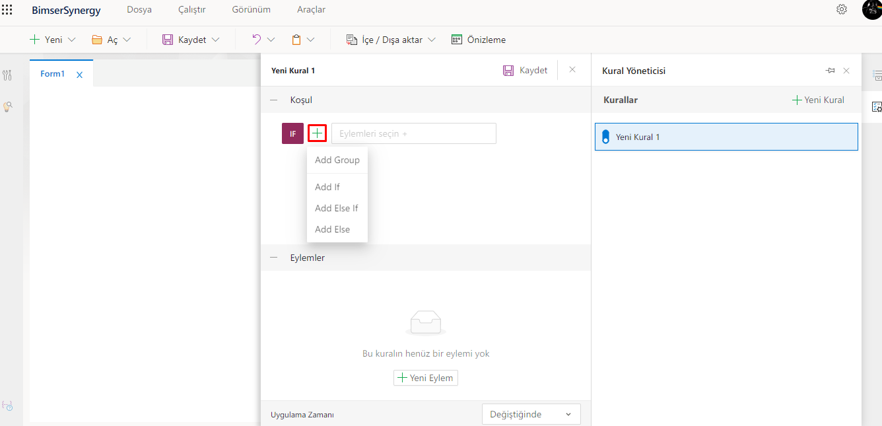This screenshot has height=426, width=882.
Task: Click the undo arrow icon
Action: [256, 40]
